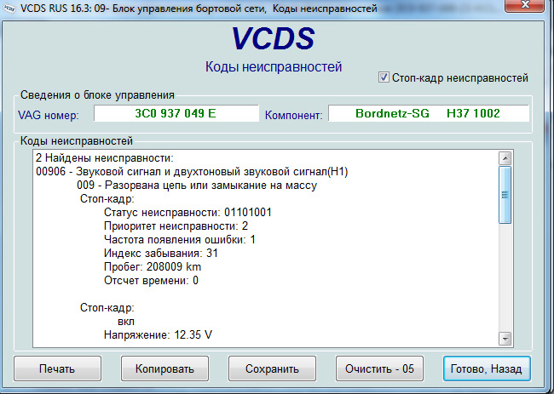Image resolution: width=554 pixels, height=394 pixels.
Task: Select the 'вкл' line in second Стоп-кадр
Action: click(126, 322)
